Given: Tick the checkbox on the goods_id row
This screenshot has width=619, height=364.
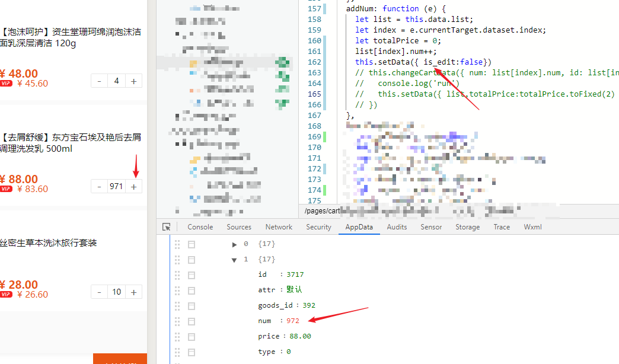Looking at the screenshot, I should point(192,306).
